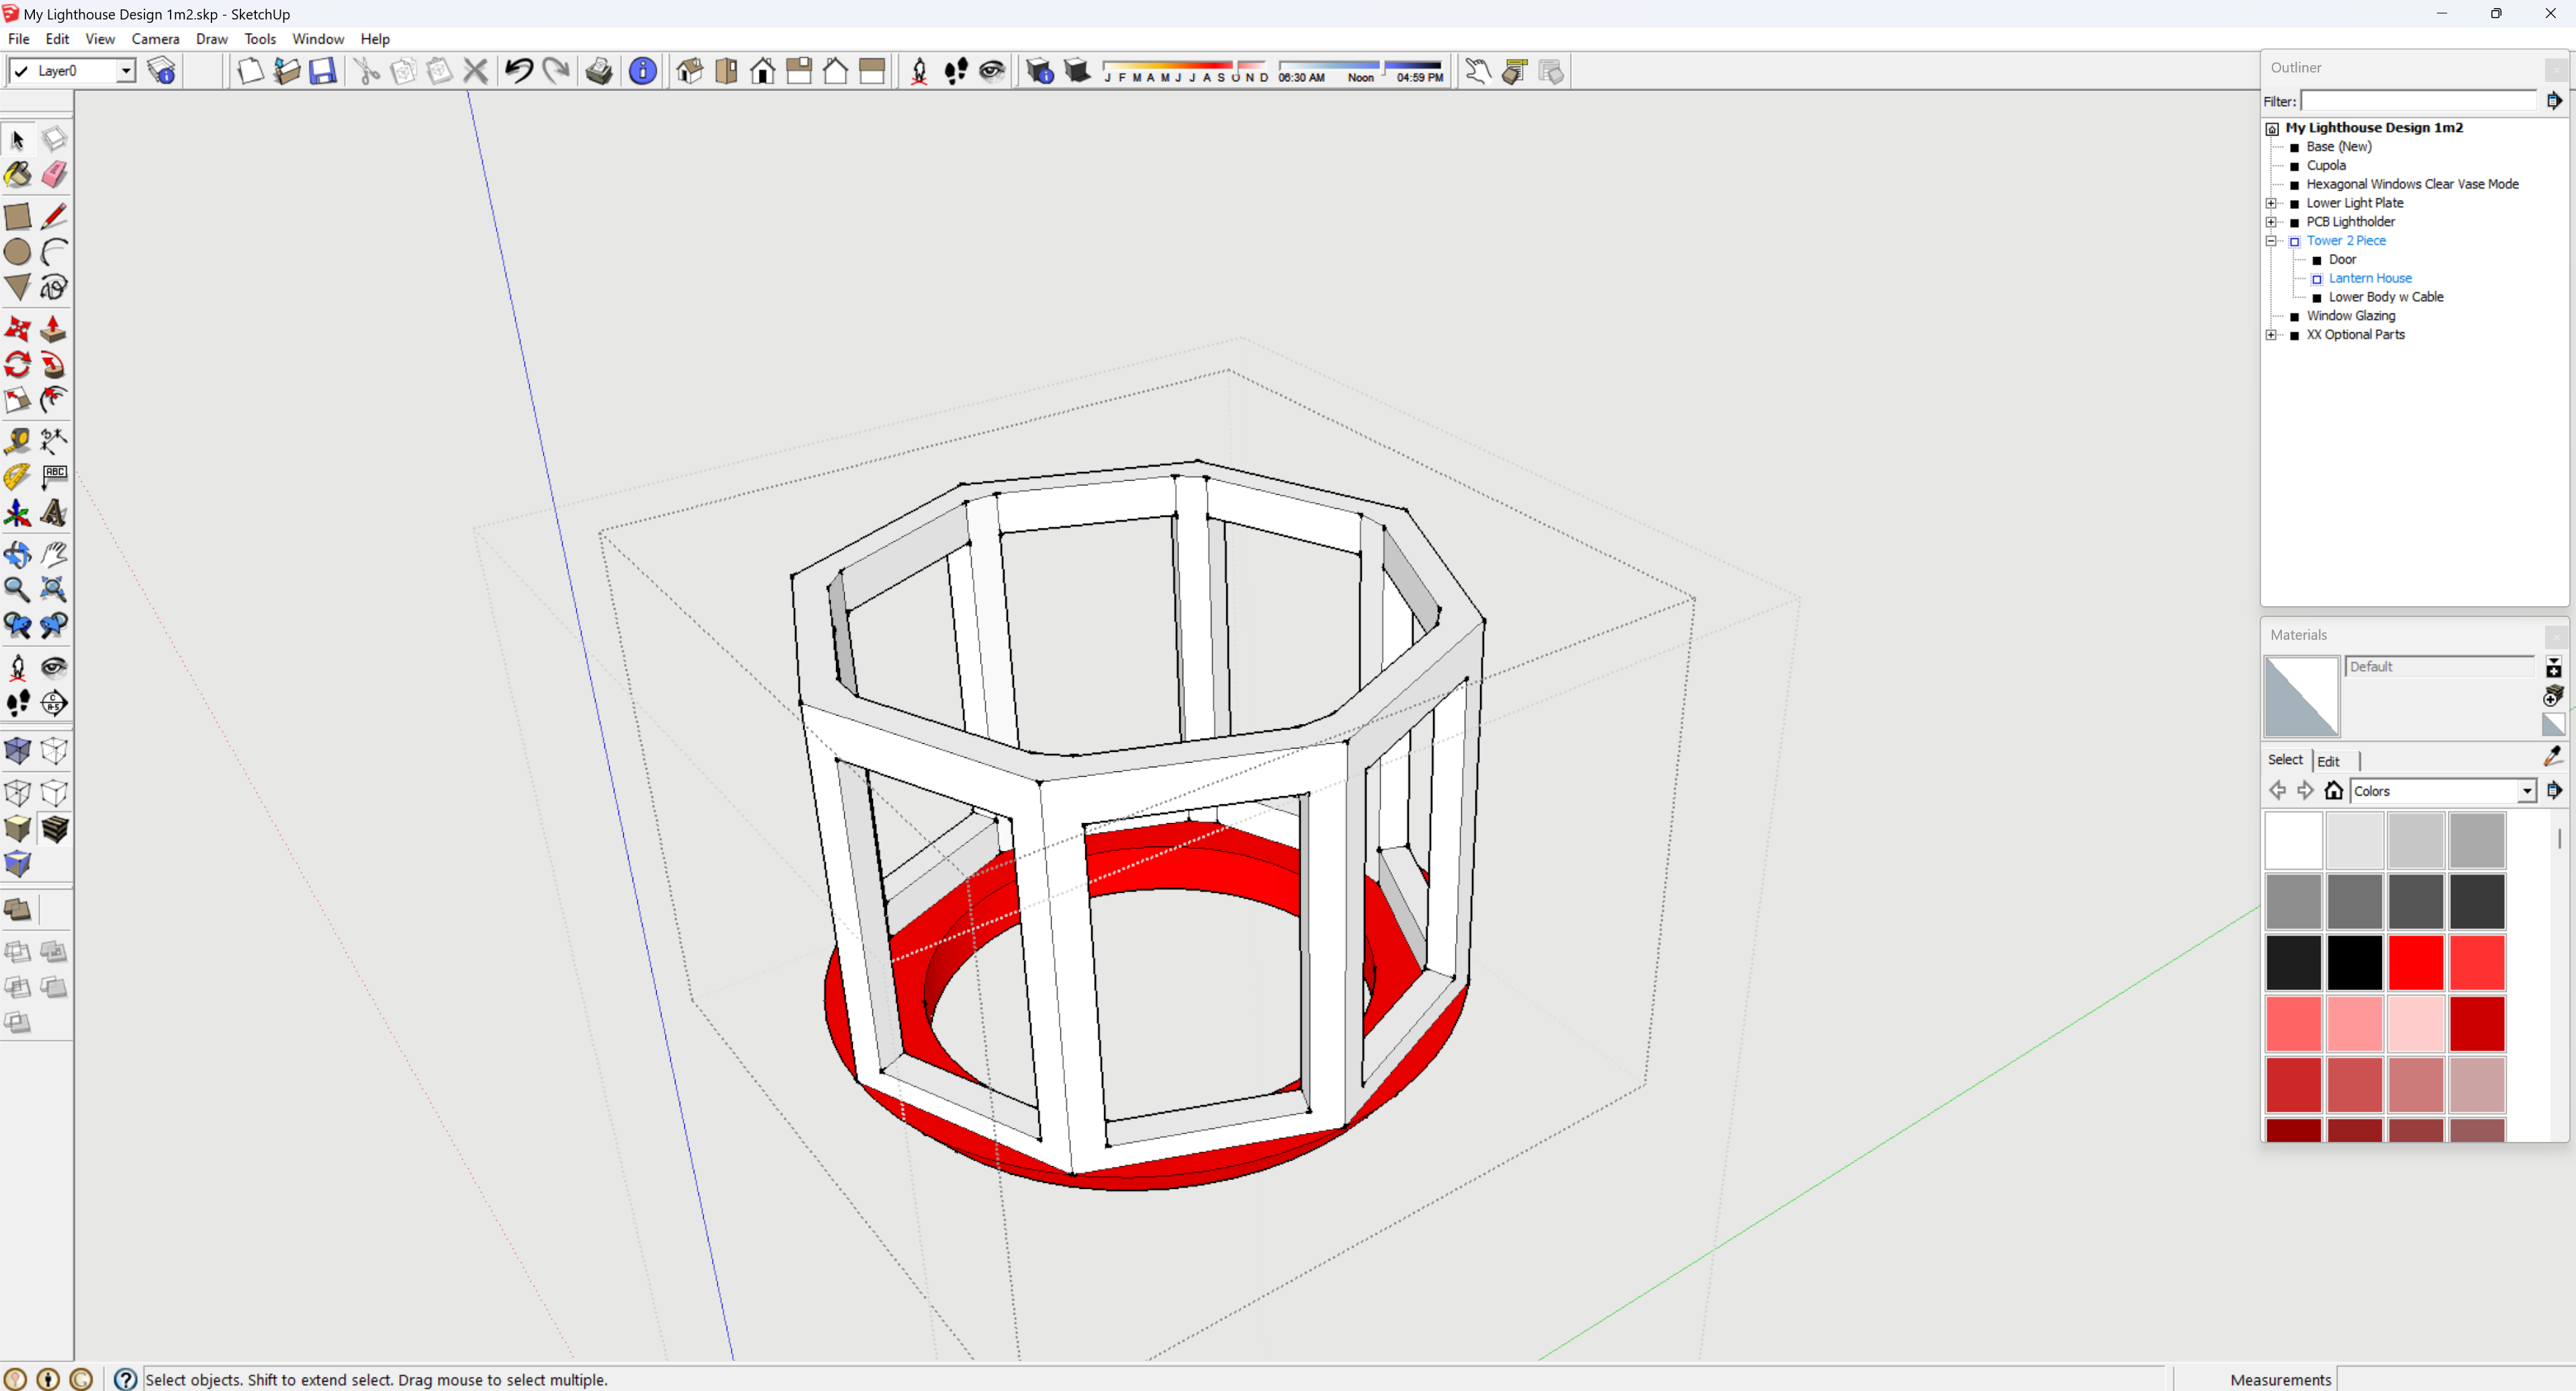Screen dimensions: 2576x1391
Task: Enable Shaded With Textures style
Action: coord(54,829)
